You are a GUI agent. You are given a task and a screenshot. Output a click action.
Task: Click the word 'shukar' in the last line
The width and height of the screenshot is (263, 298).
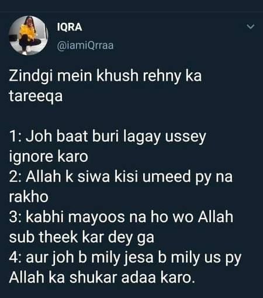click(93, 278)
